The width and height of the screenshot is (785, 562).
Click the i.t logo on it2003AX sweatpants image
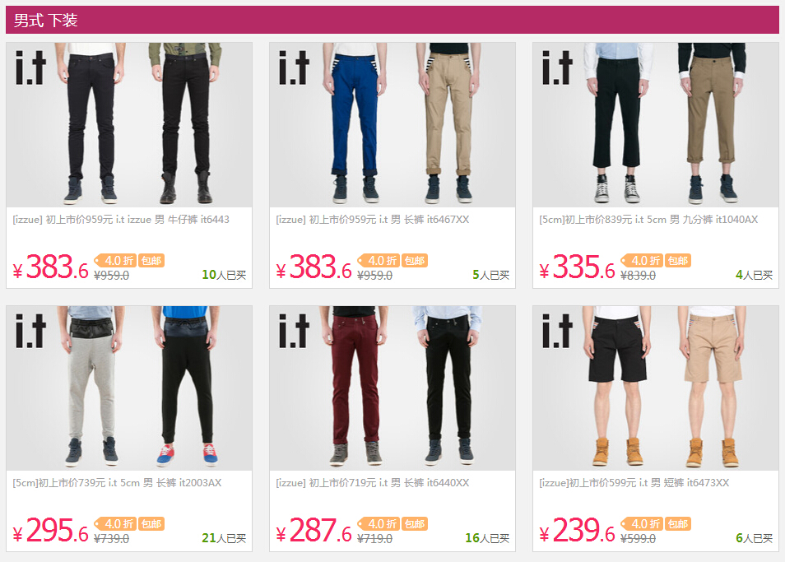(30, 331)
